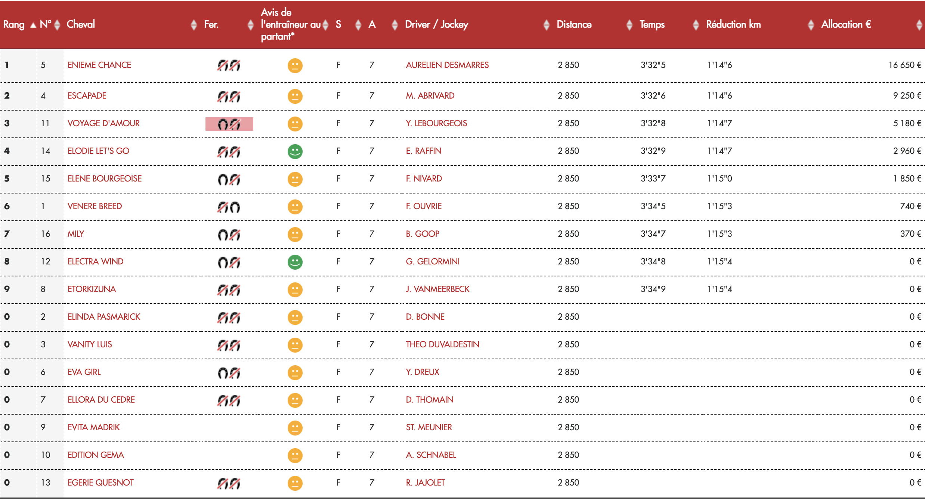Image resolution: width=925 pixels, height=499 pixels.
Task: Click horseshoe icons in ELENE BOURGEOISE row
Action: pyautogui.click(x=229, y=179)
